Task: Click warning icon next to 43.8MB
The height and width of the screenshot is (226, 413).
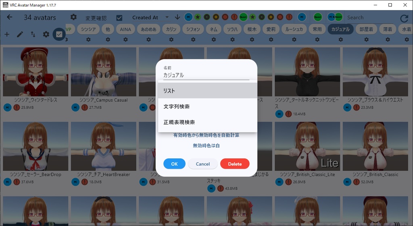Action: 221,189
